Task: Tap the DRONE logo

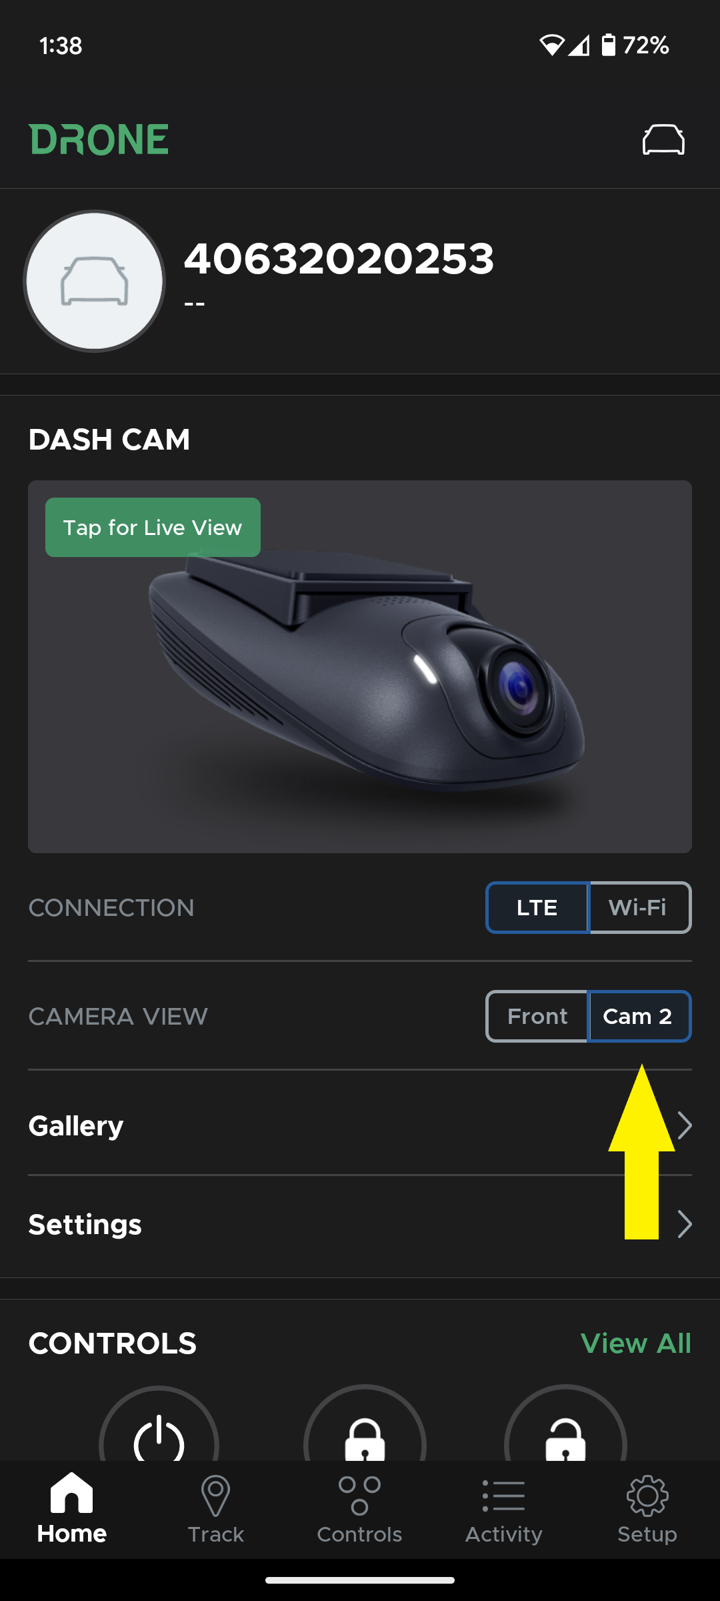Action: pyautogui.click(x=99, y=139)
